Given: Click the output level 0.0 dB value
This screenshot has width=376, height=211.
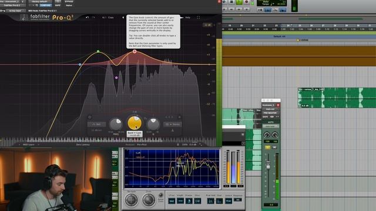Looking at the screenshot, I should coord(193,145).
